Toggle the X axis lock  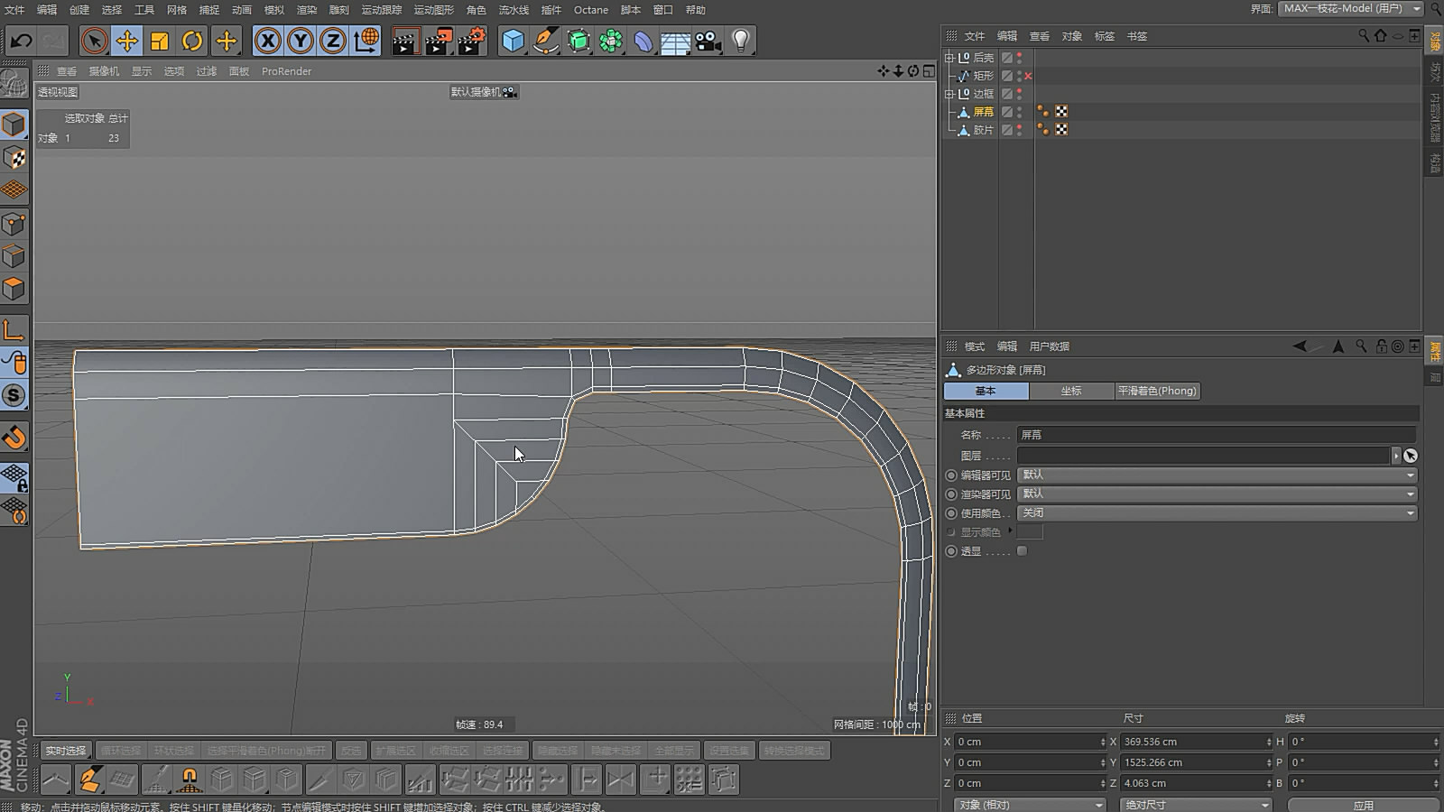point(267,41)
